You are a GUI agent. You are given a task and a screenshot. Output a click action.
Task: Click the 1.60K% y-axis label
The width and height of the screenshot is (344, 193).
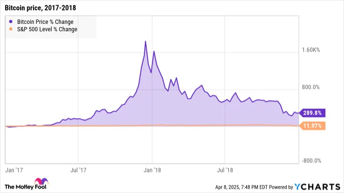click(x=311, y=50)
